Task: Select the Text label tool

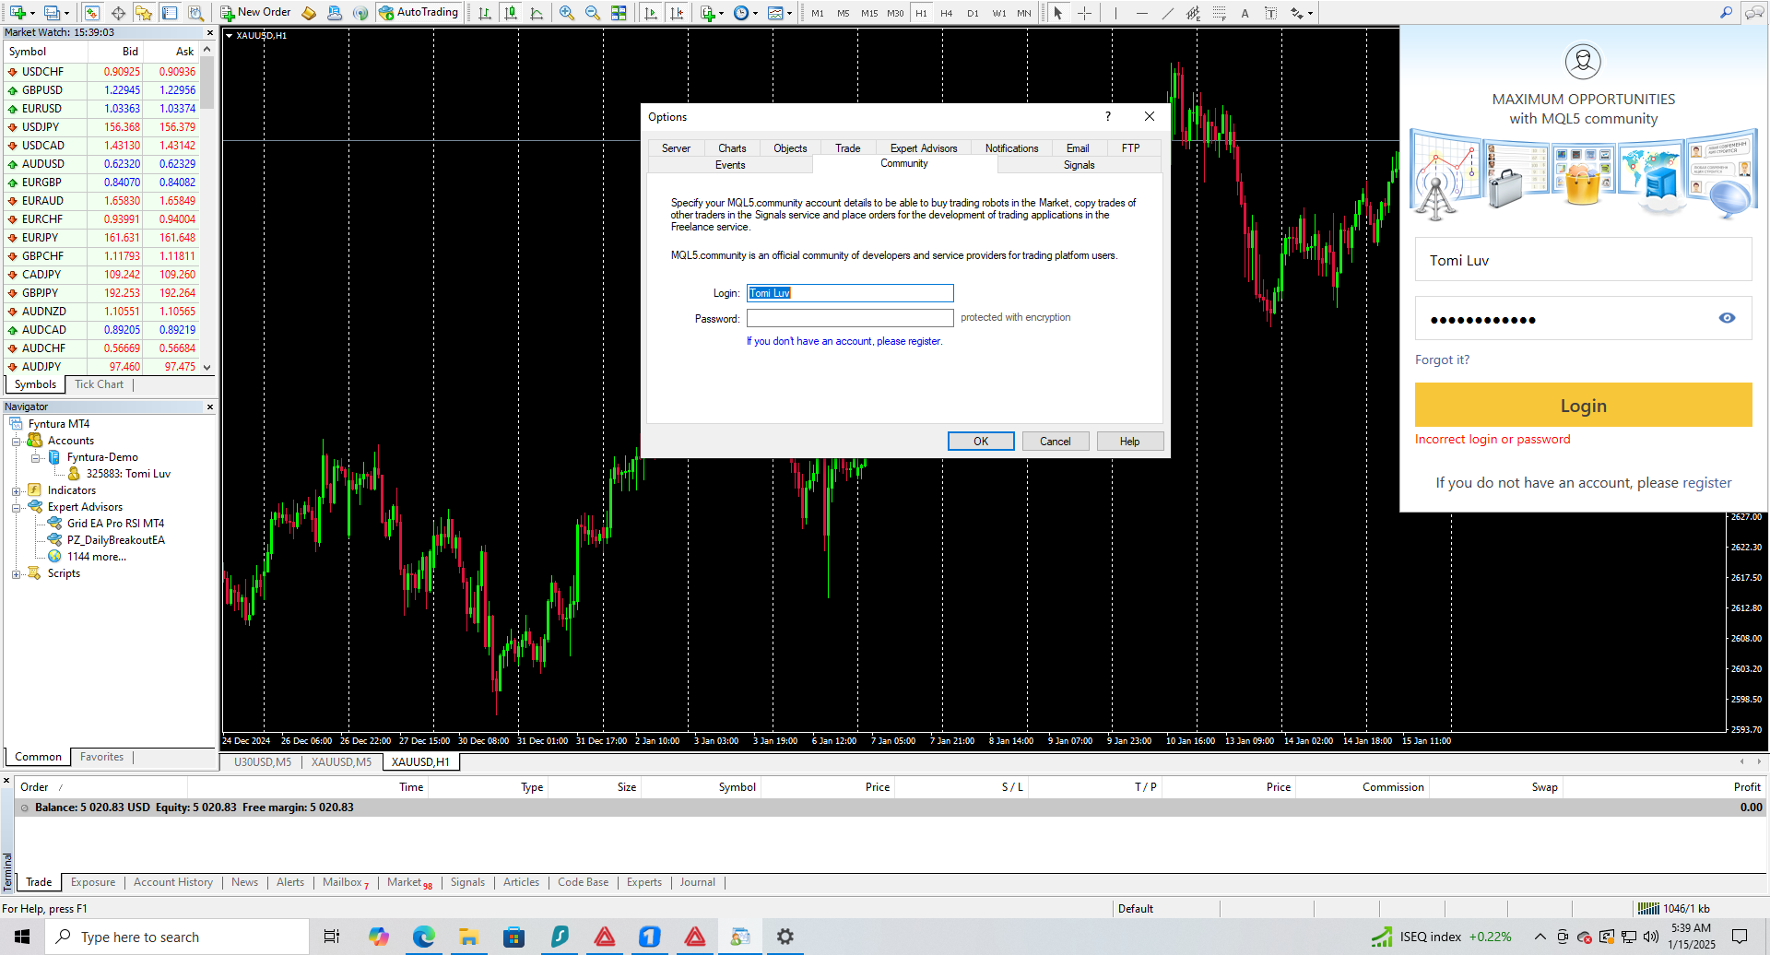Action: [x=1270, y=13]
